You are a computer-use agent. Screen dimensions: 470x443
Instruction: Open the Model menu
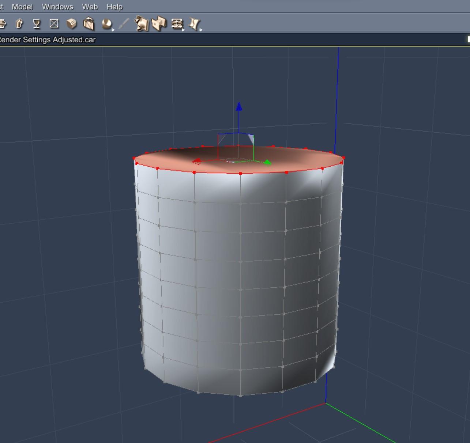(x=22, y=7)
